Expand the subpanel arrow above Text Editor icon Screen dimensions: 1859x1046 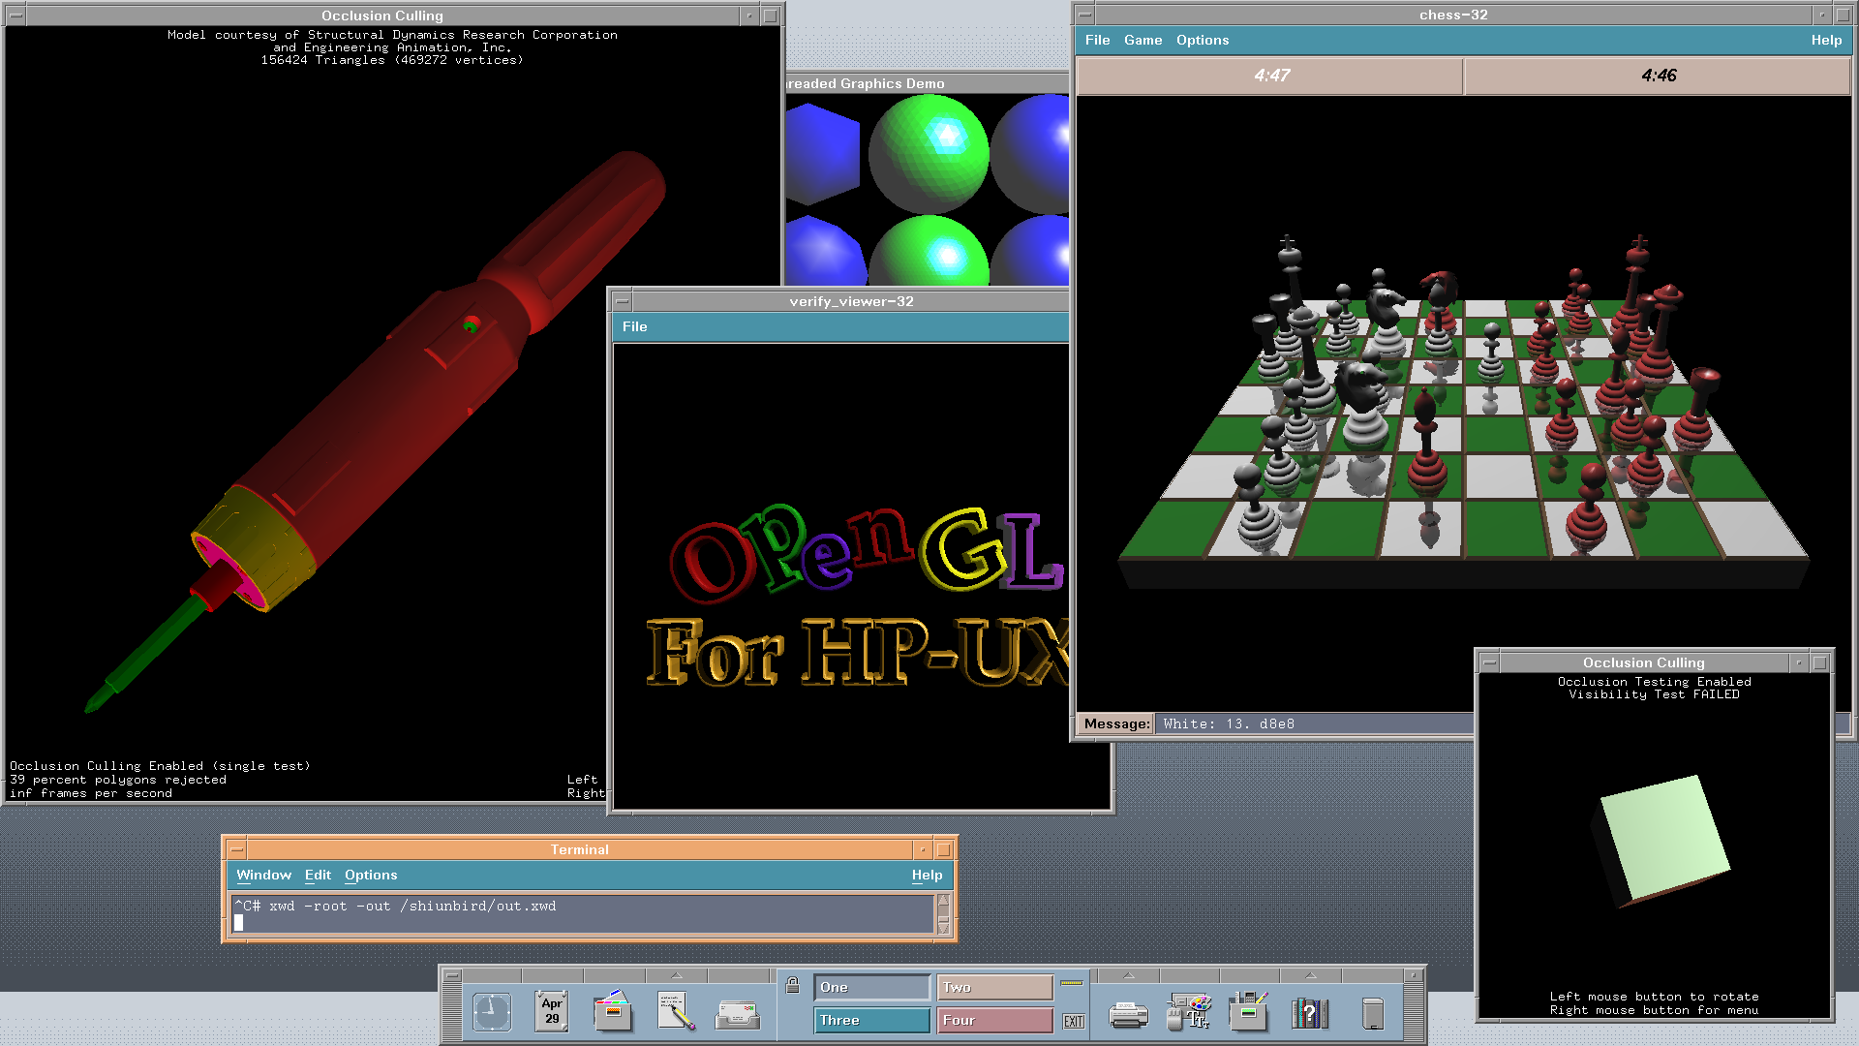[x=677, y=975]
